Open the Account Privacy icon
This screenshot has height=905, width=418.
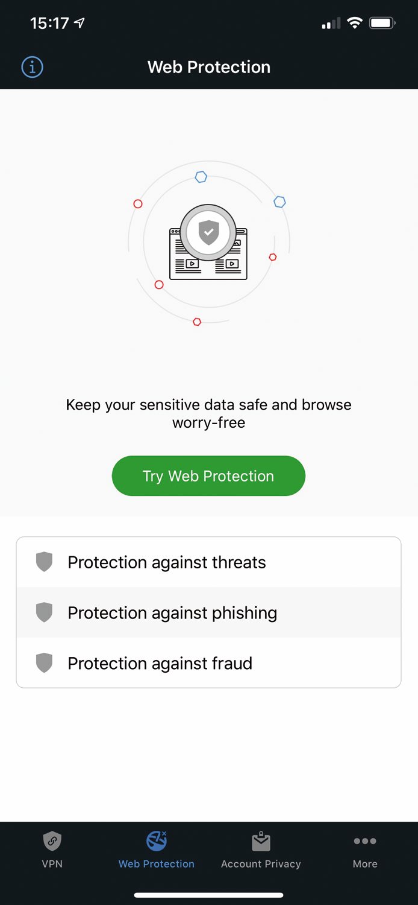261,841
